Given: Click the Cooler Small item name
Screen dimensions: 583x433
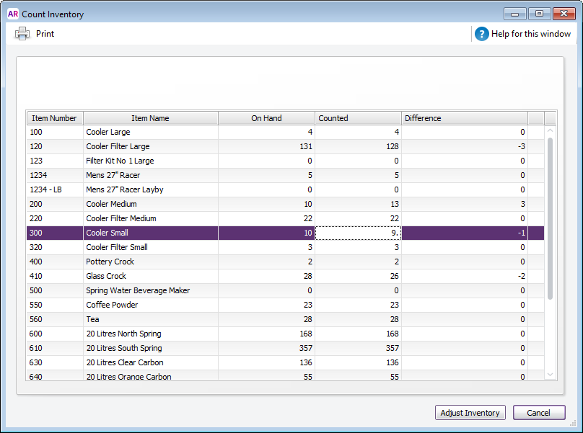Looking at the screenshot, I should 107,233.
